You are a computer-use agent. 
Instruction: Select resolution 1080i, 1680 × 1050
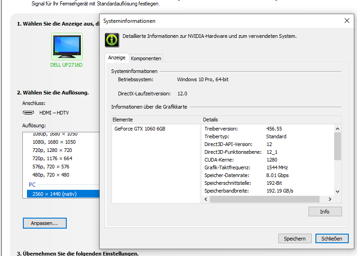coord(54,142)
